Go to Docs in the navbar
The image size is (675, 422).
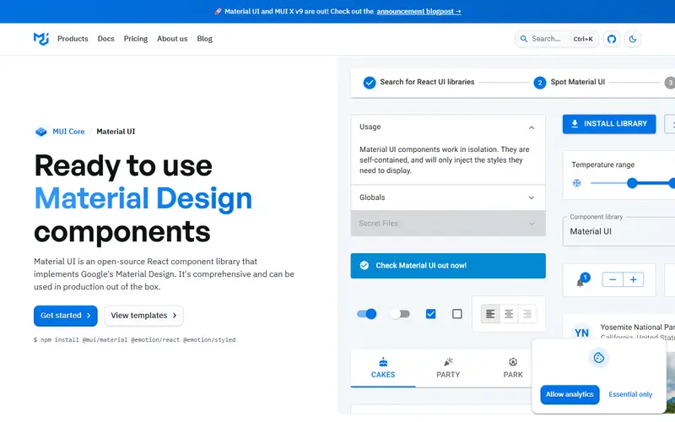tap(106, 39)
